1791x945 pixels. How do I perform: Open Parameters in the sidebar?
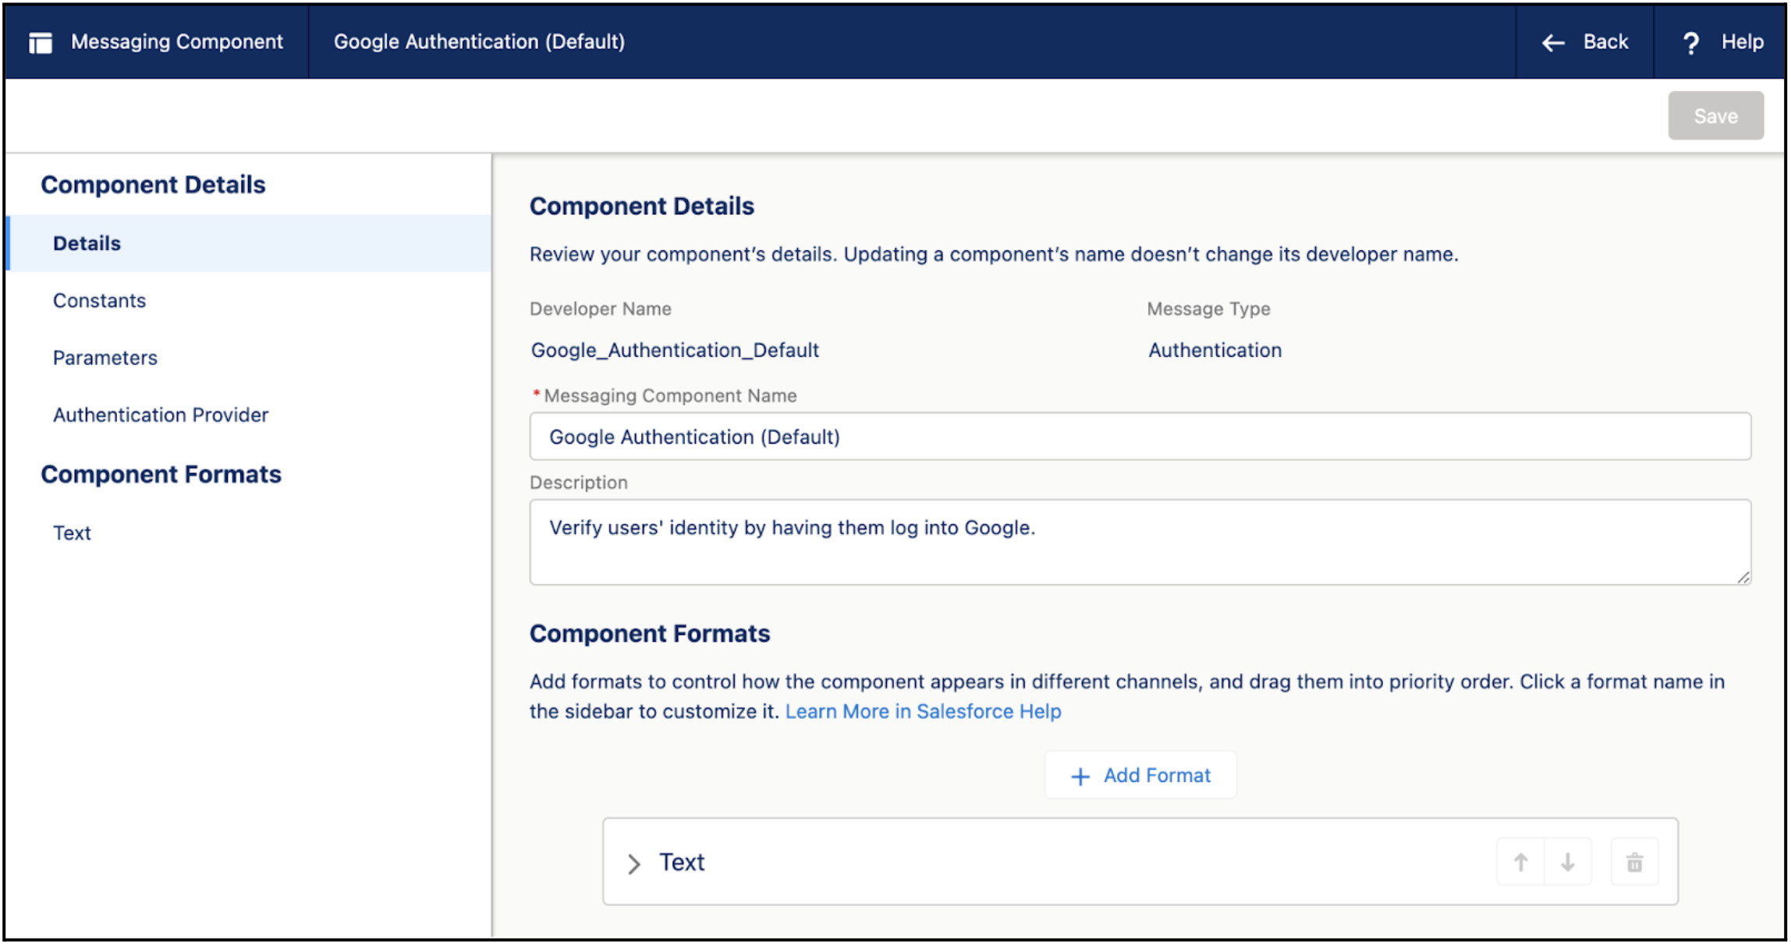pos(105,358)
